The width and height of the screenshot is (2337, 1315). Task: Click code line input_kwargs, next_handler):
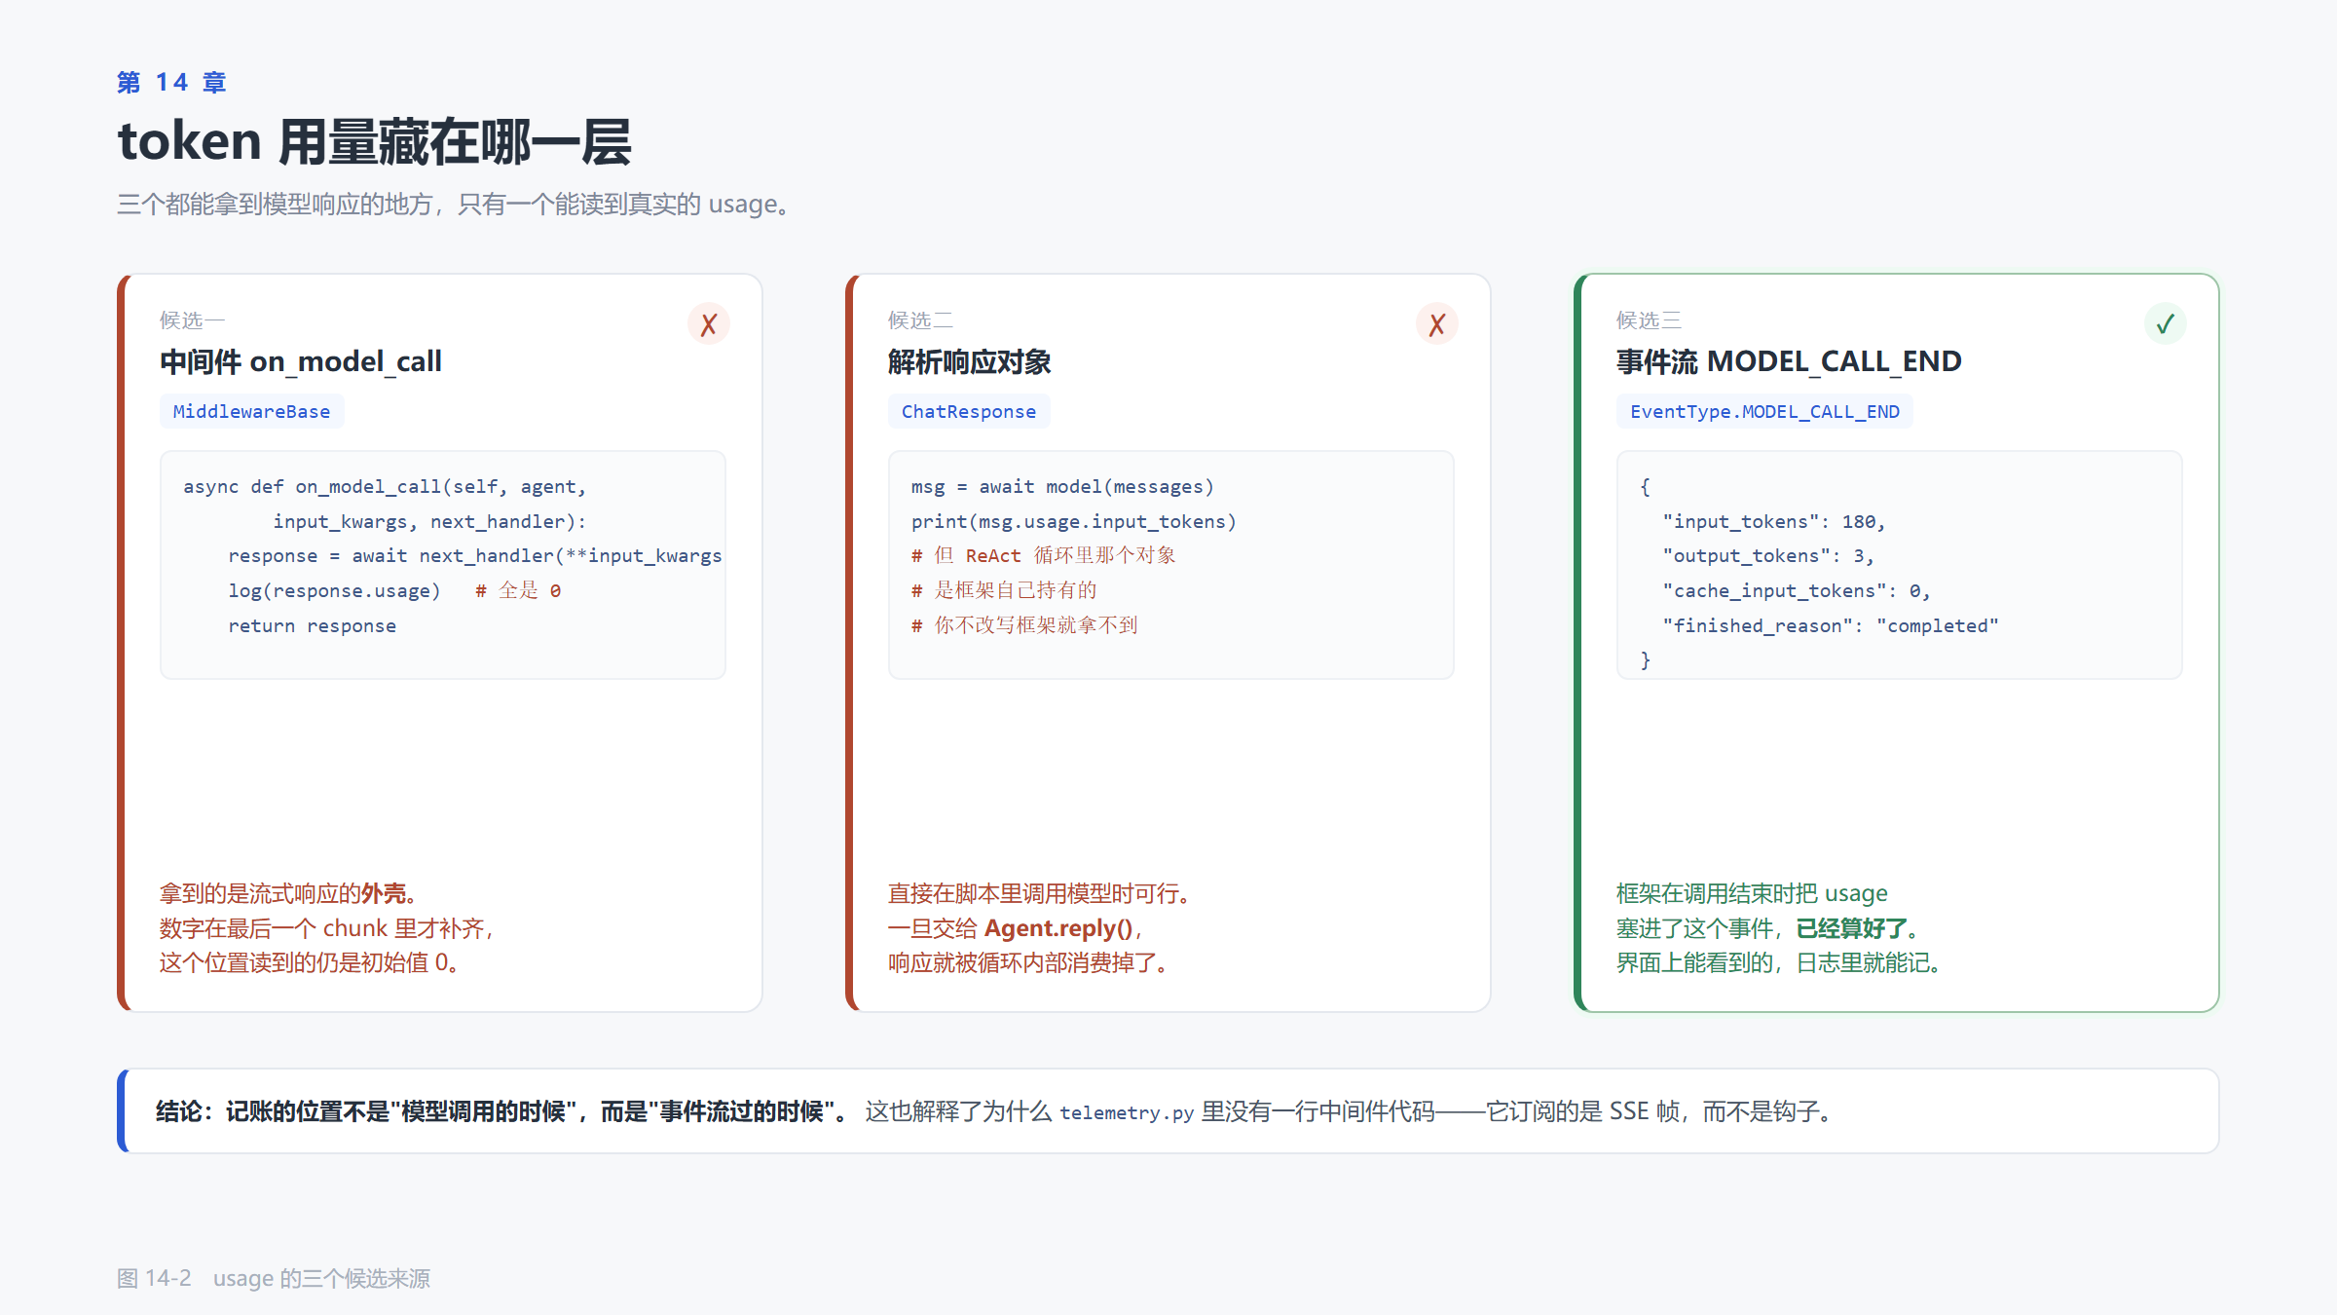point(429,521)
